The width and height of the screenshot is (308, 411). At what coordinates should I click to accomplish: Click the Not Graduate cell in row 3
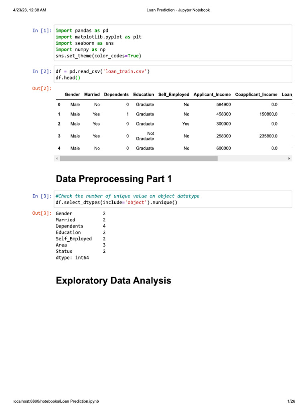145,136
